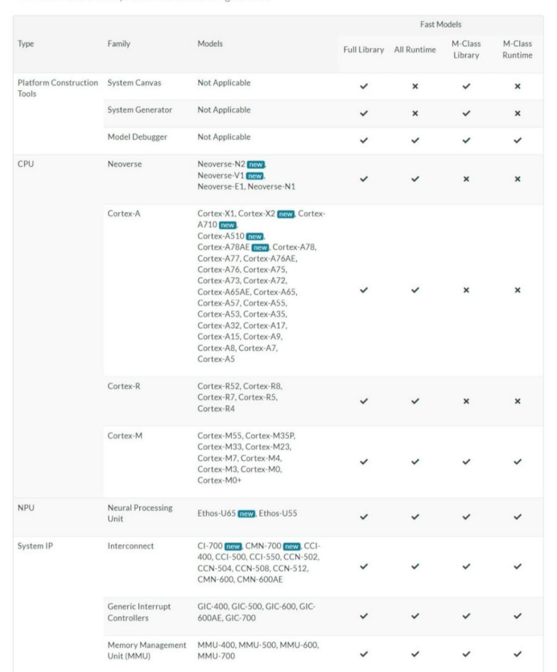
Task: Click the Models column header
Action: 212,44
